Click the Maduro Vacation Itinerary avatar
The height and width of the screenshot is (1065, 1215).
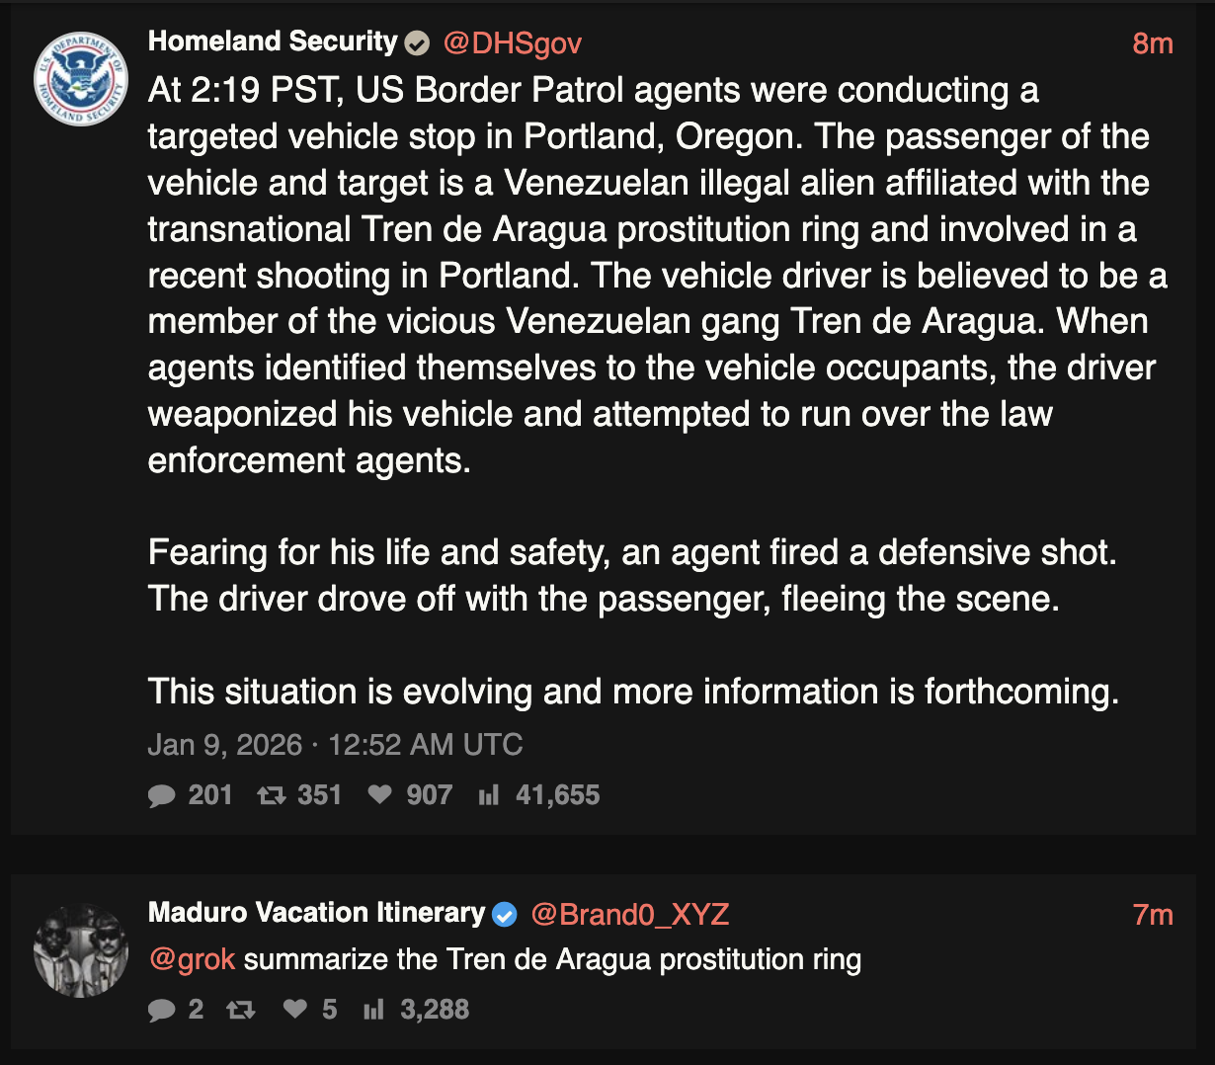click(x=81, y=950)
